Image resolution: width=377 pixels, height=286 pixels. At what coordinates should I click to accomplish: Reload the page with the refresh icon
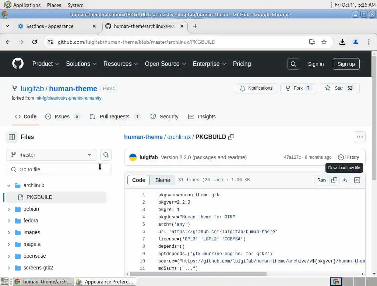click(35, 42)
